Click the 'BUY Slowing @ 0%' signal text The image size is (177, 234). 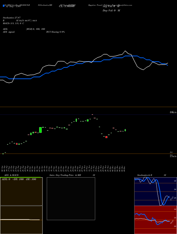(x=56, y=32)
